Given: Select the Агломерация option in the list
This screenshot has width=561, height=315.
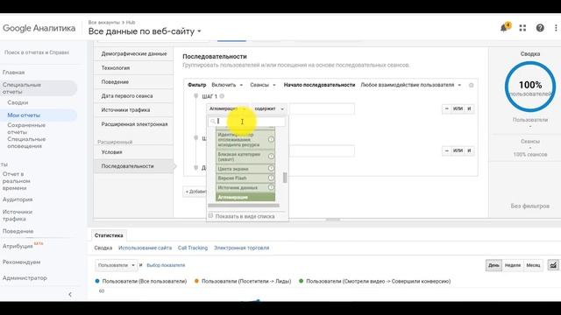Looking at the screenshot, I should pyautogui.click(x=245, y=197).
